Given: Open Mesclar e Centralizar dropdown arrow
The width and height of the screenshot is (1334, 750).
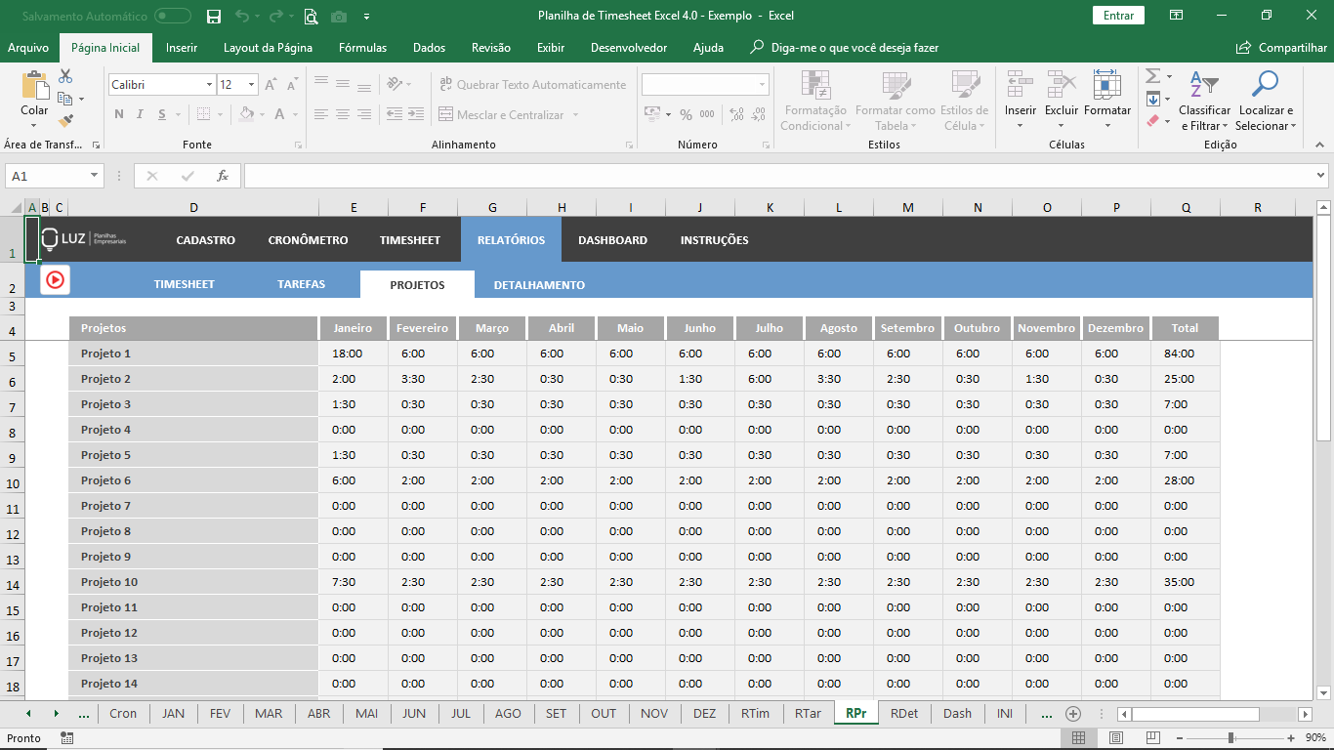Looking at the screenshot, I should [575, 115].
